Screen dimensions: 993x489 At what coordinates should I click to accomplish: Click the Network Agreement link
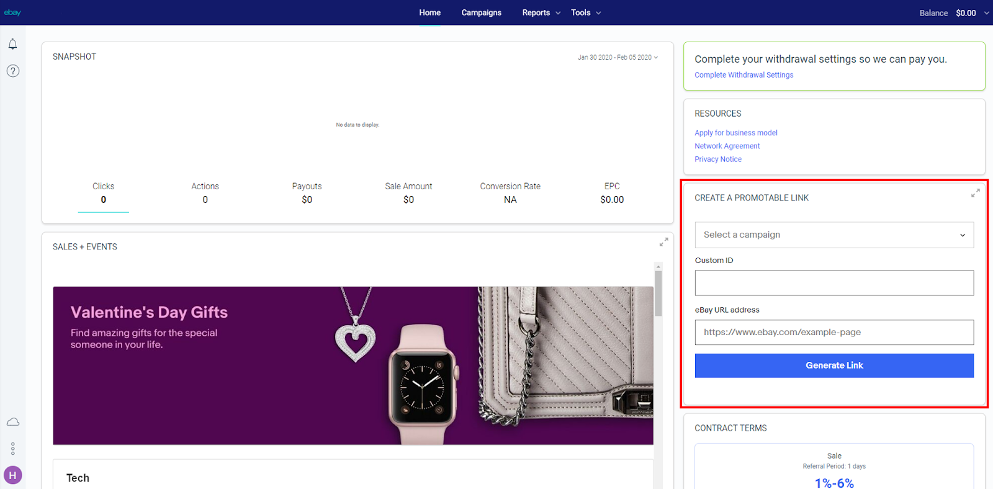[x=727, y=146]
